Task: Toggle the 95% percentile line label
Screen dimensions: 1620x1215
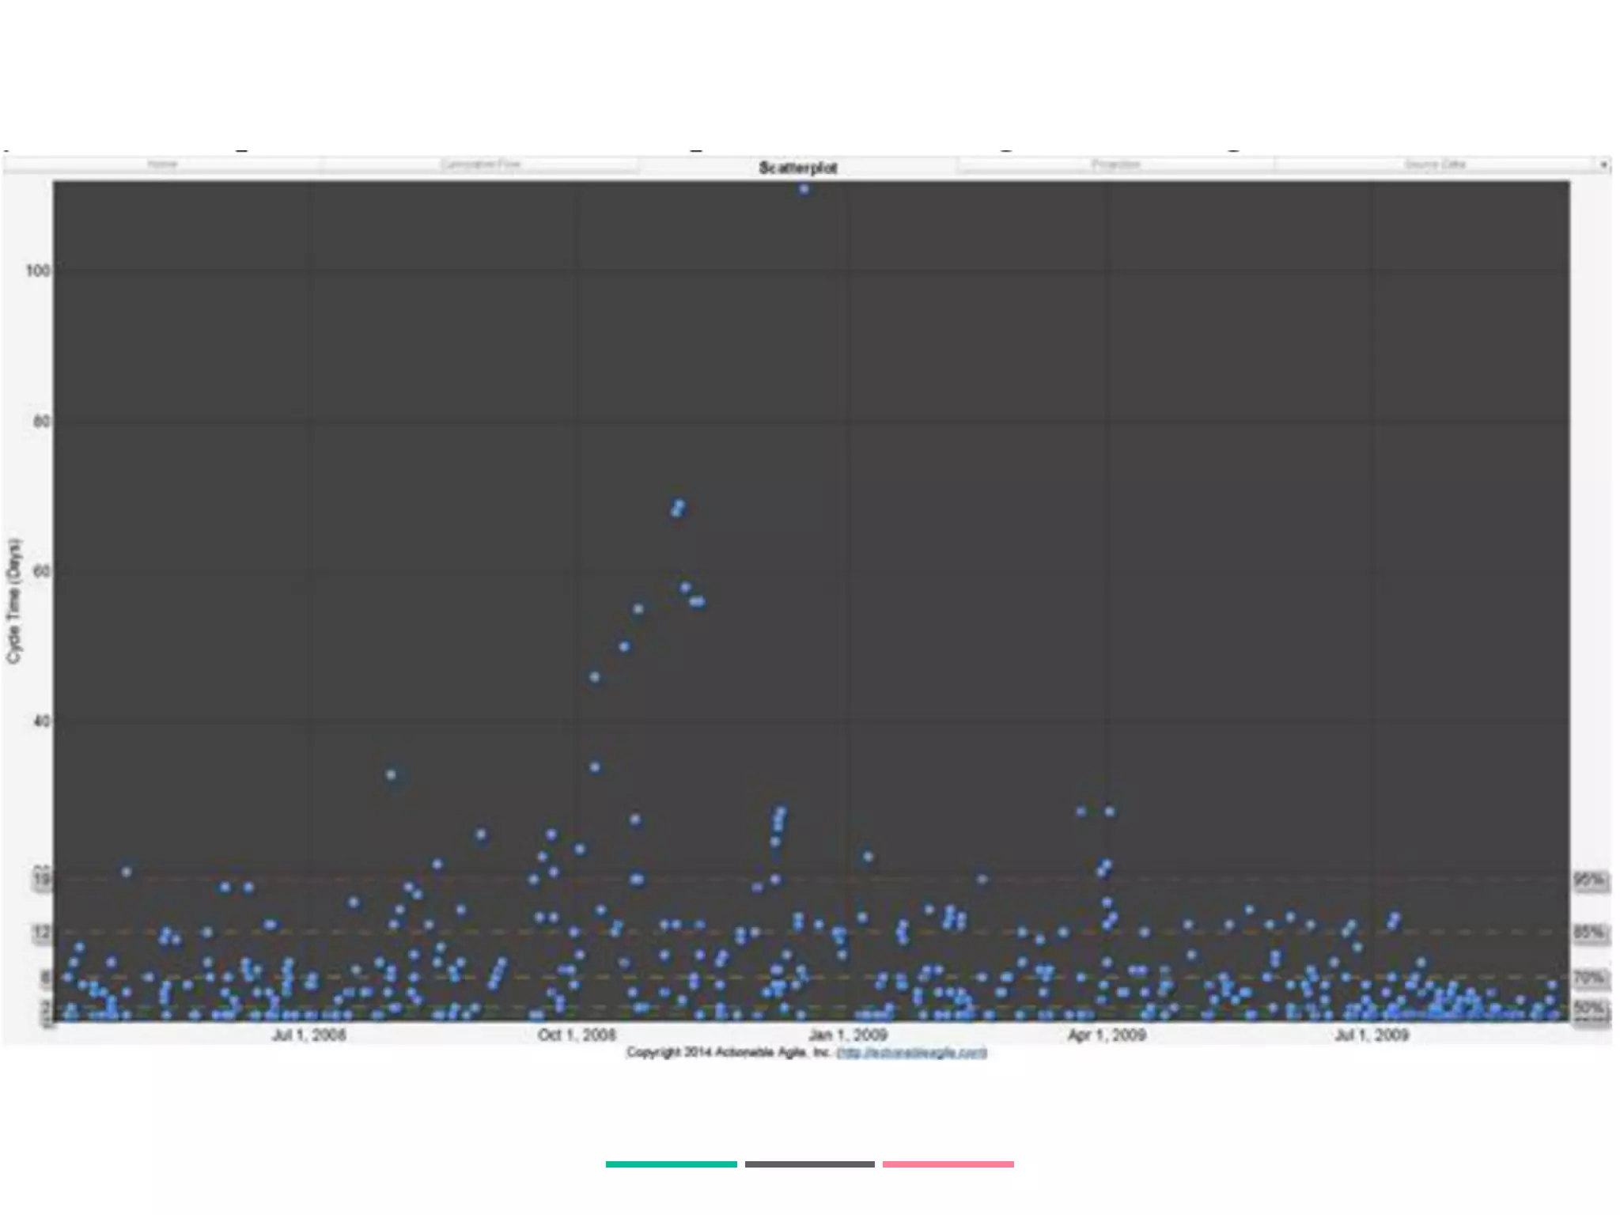Action: click(x=1589, y=880)
